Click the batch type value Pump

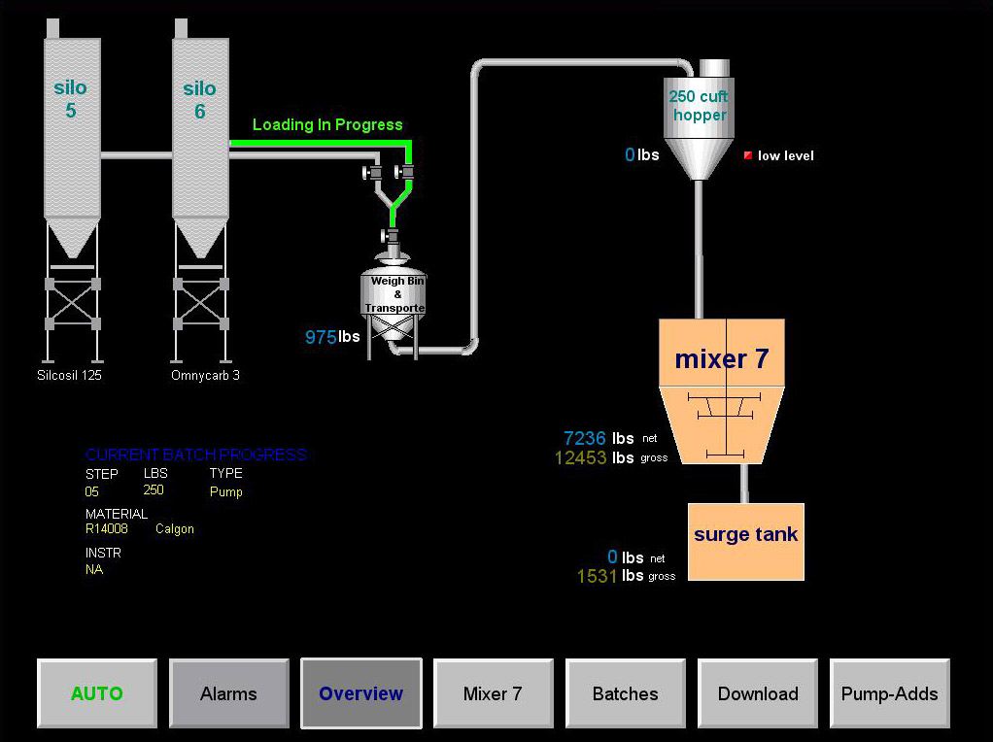(226, 492)
